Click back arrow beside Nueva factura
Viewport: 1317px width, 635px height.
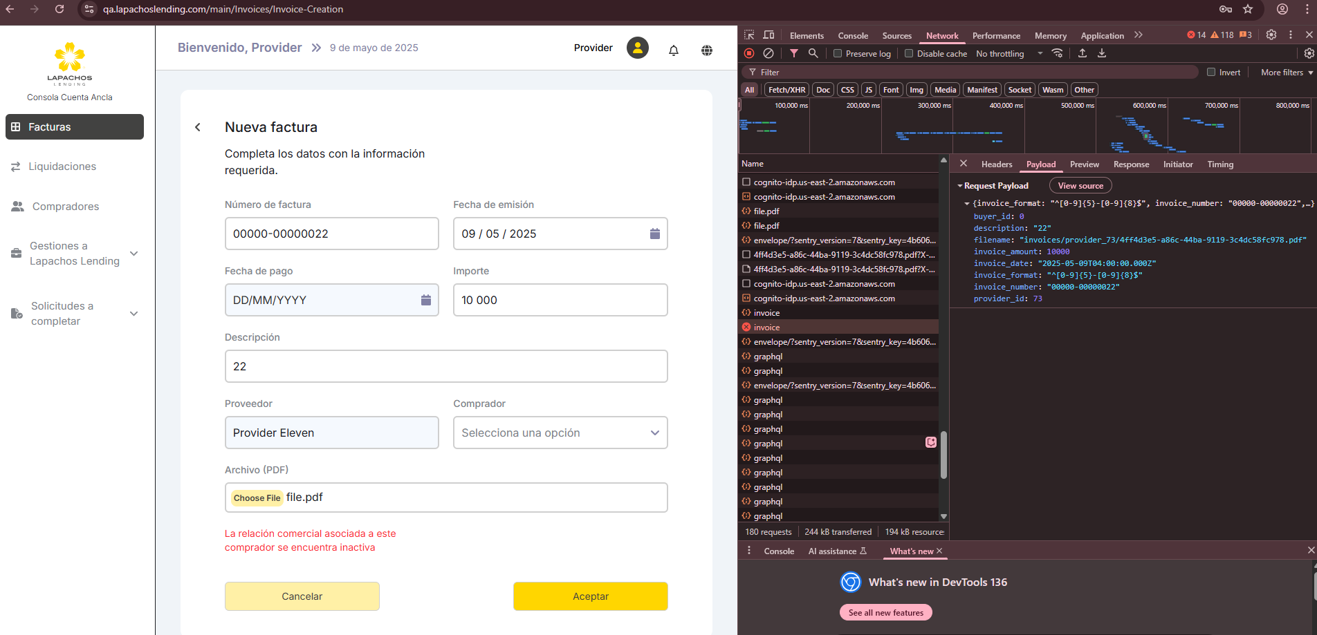coord(198,127)
